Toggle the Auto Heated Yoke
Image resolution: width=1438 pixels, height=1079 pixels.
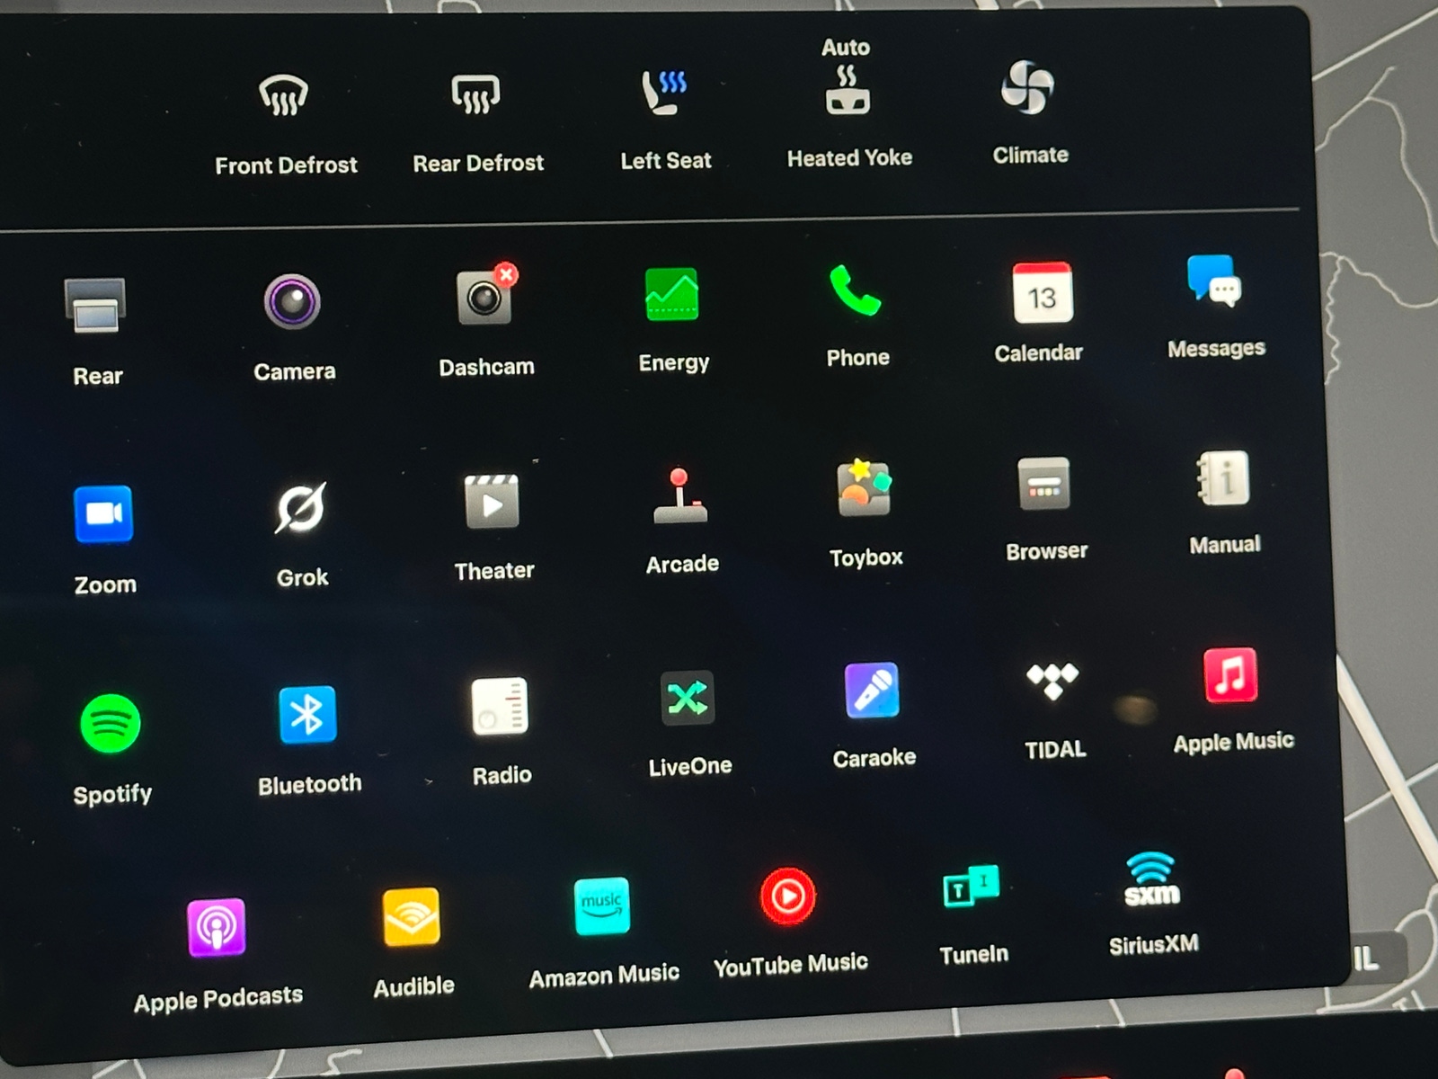click(847, 90)
